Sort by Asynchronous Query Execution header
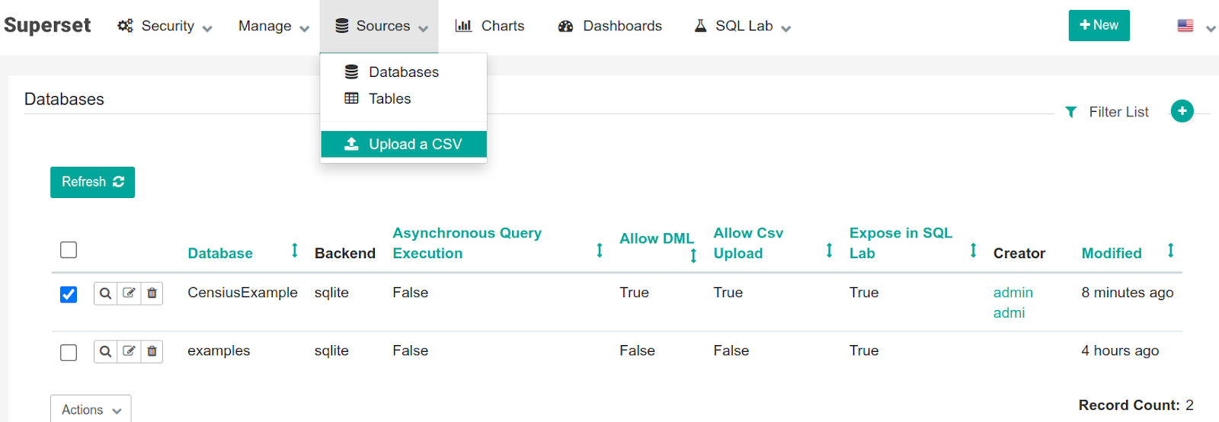The height and width of the screenshot is (422, 1219). [467, 243]
